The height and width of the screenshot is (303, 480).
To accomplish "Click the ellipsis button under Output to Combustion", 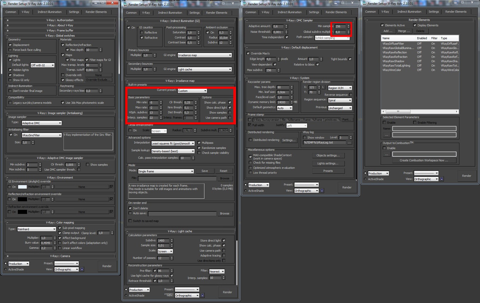I will click(387, 154).
